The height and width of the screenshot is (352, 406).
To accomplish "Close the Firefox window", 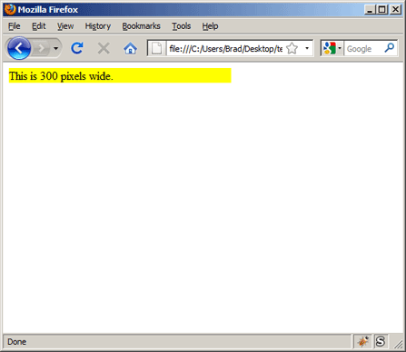I will 396,10.
